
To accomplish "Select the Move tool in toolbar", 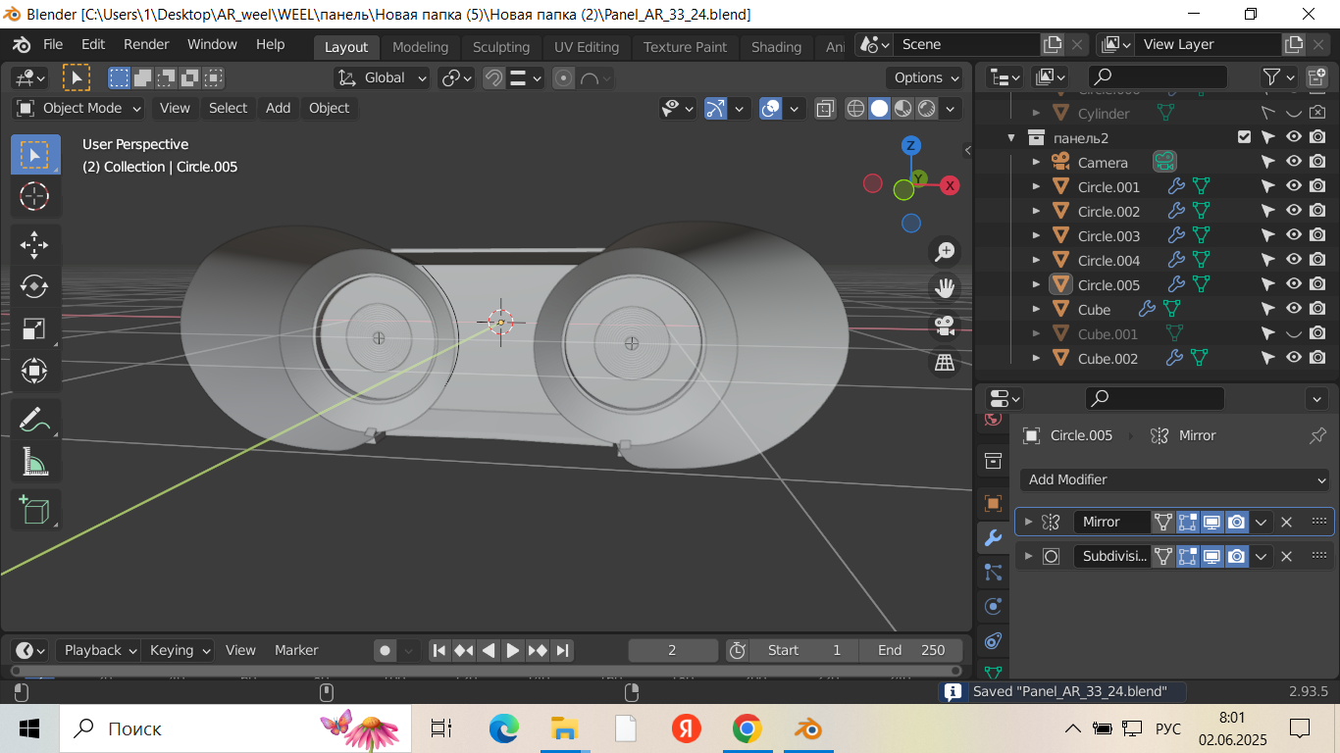I will 34,245.
